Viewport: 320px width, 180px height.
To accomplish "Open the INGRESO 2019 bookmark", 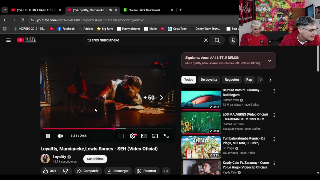I will 29,29.
